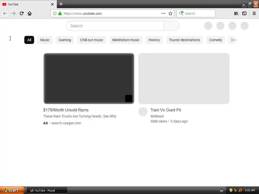259x194 pixels.
Task: Open the Windows Start button
Action: [x=12, y=190]
